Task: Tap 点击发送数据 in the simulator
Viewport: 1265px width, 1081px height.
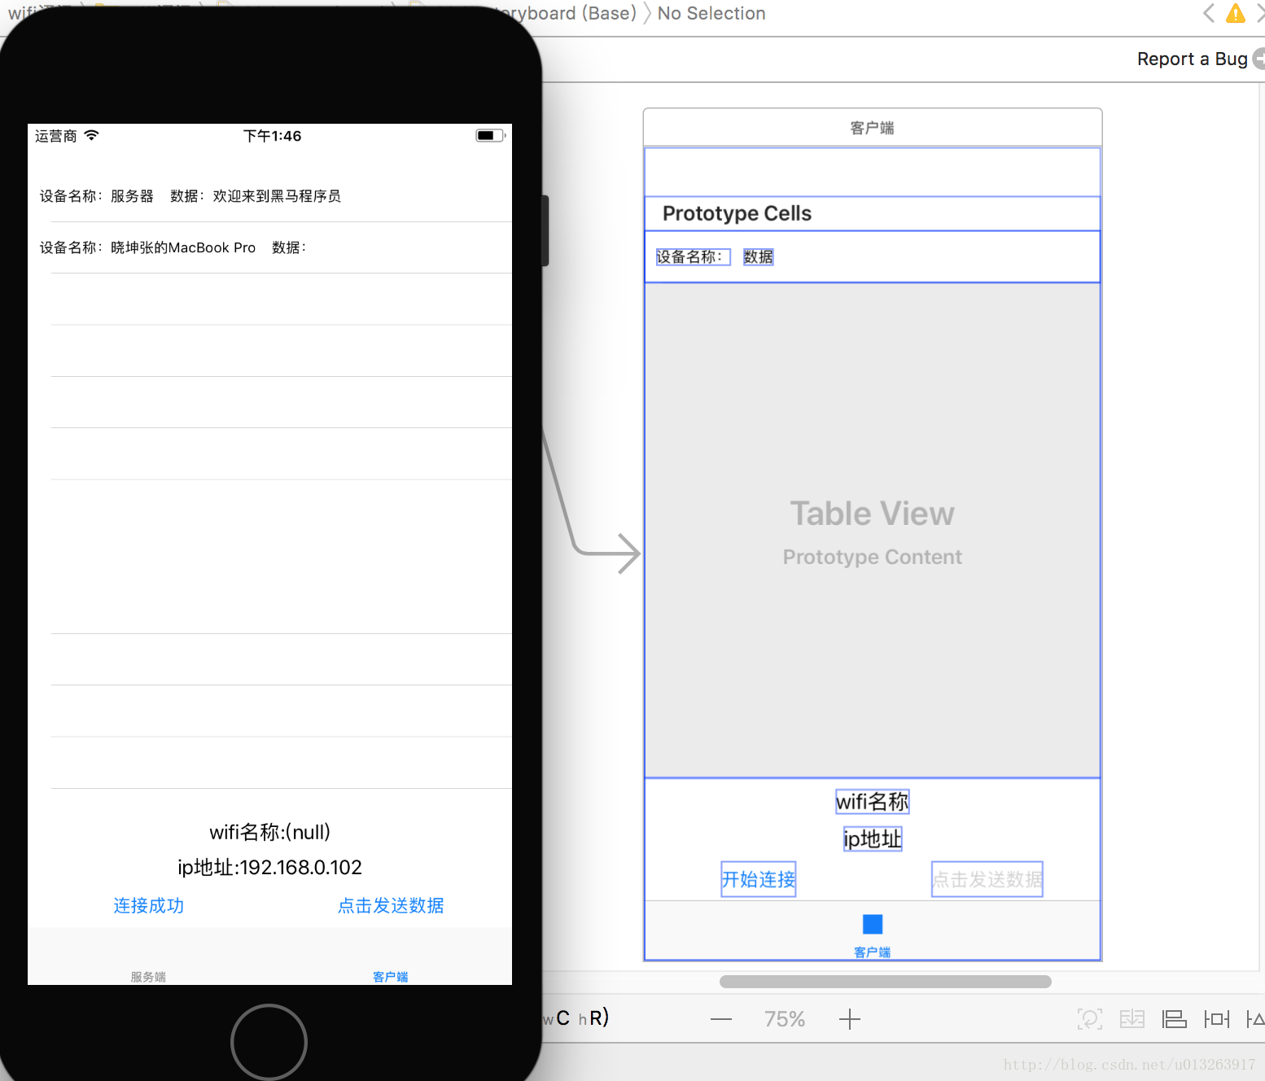Action: click(x=391, y=905)
